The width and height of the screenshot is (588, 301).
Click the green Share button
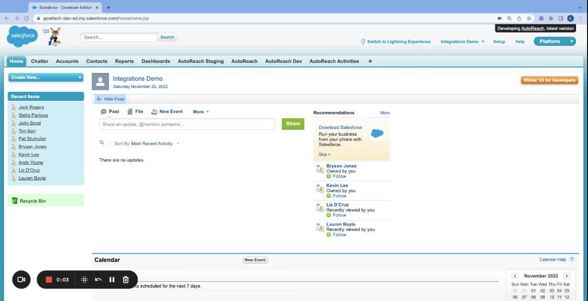click(x=293, y=123)
